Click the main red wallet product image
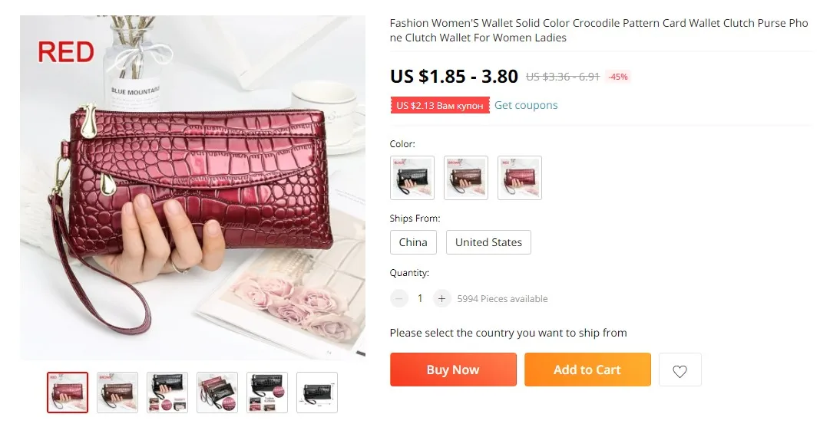820x437 pixels. click(193, 187)
